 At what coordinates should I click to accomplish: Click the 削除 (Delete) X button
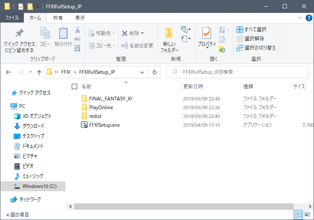[x=130, y=33]
